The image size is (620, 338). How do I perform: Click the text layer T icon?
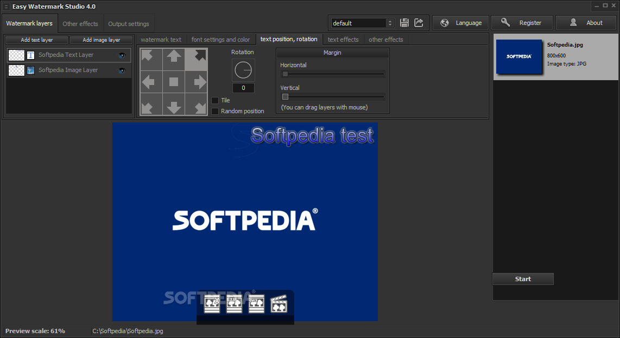[30, 55]
